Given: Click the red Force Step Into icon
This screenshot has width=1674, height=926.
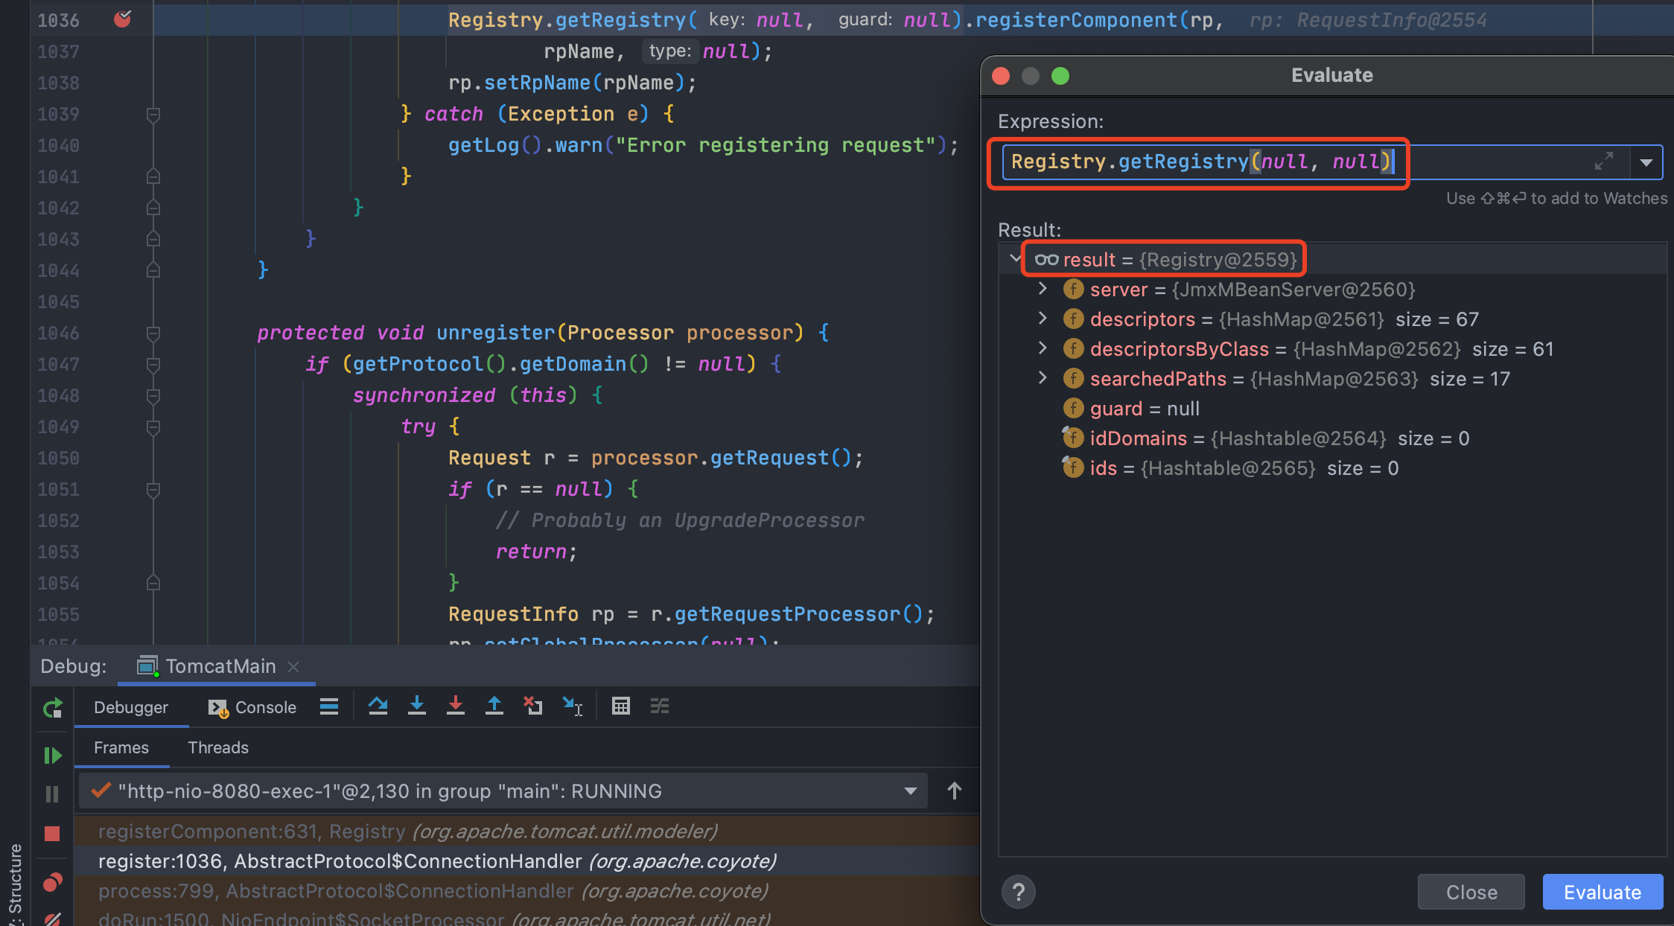Looking at the screenshot, I should tap(456, 706).
